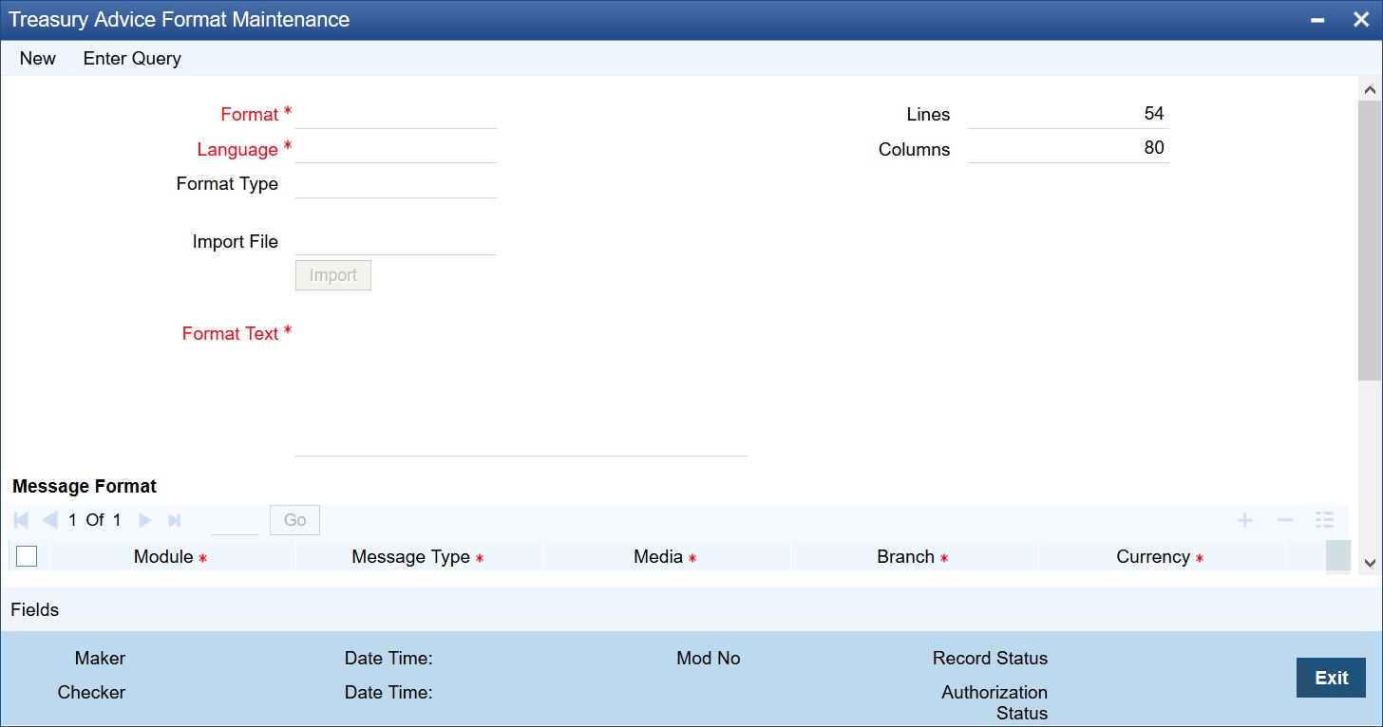Click the Module column header
Viewport: 1383px width, 727px height.
[x=171, y=557]
